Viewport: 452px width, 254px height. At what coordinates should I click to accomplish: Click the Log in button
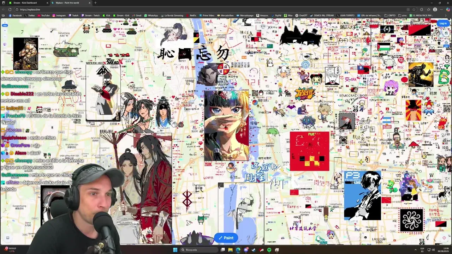443,23
